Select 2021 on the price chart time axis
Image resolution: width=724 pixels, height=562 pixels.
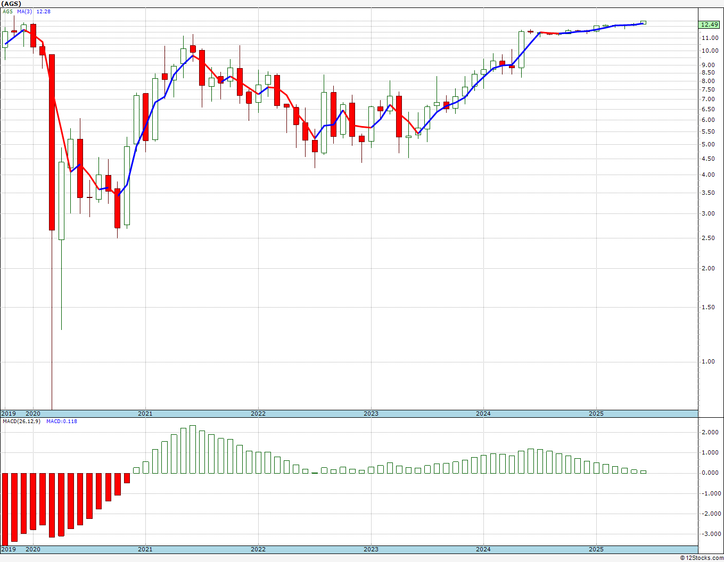click(145, 414)
